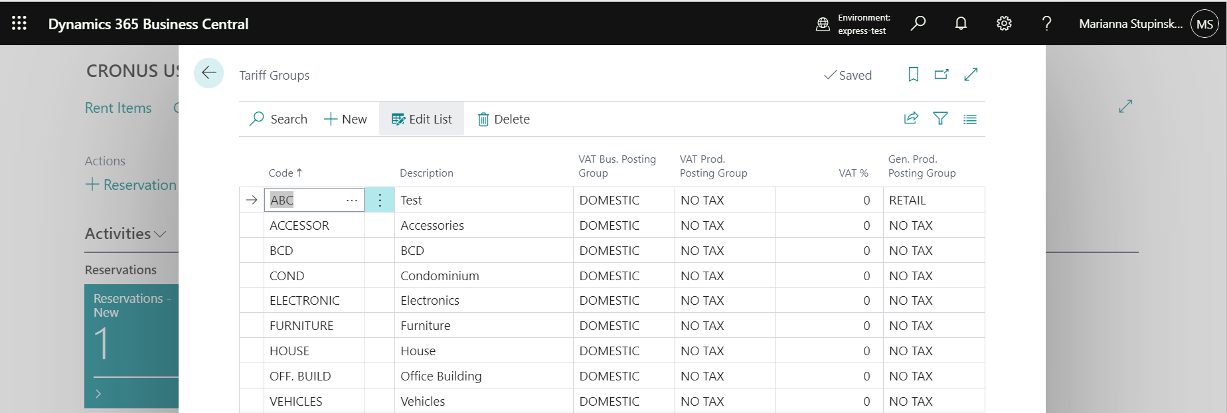Click New to add a tariff group
1227x413 pixels.
(345, 119)
